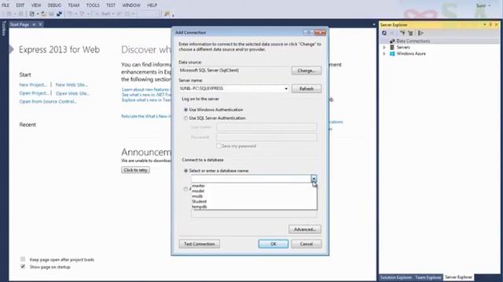Click the Open Web Site... link

click(72, 93)
